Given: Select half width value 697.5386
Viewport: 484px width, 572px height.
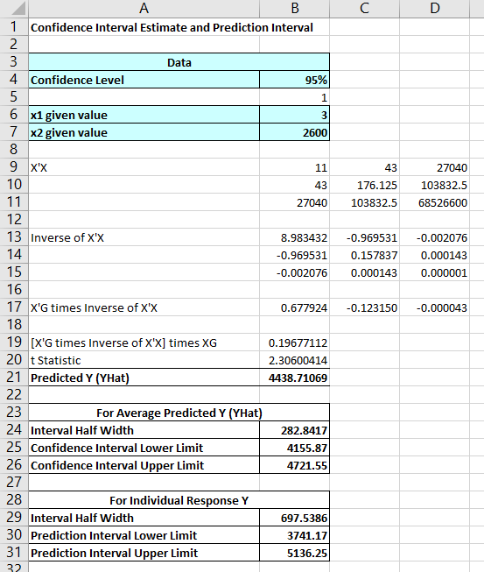Looking at the screenshot, I should pyautogui.click(x=294, y=518).
